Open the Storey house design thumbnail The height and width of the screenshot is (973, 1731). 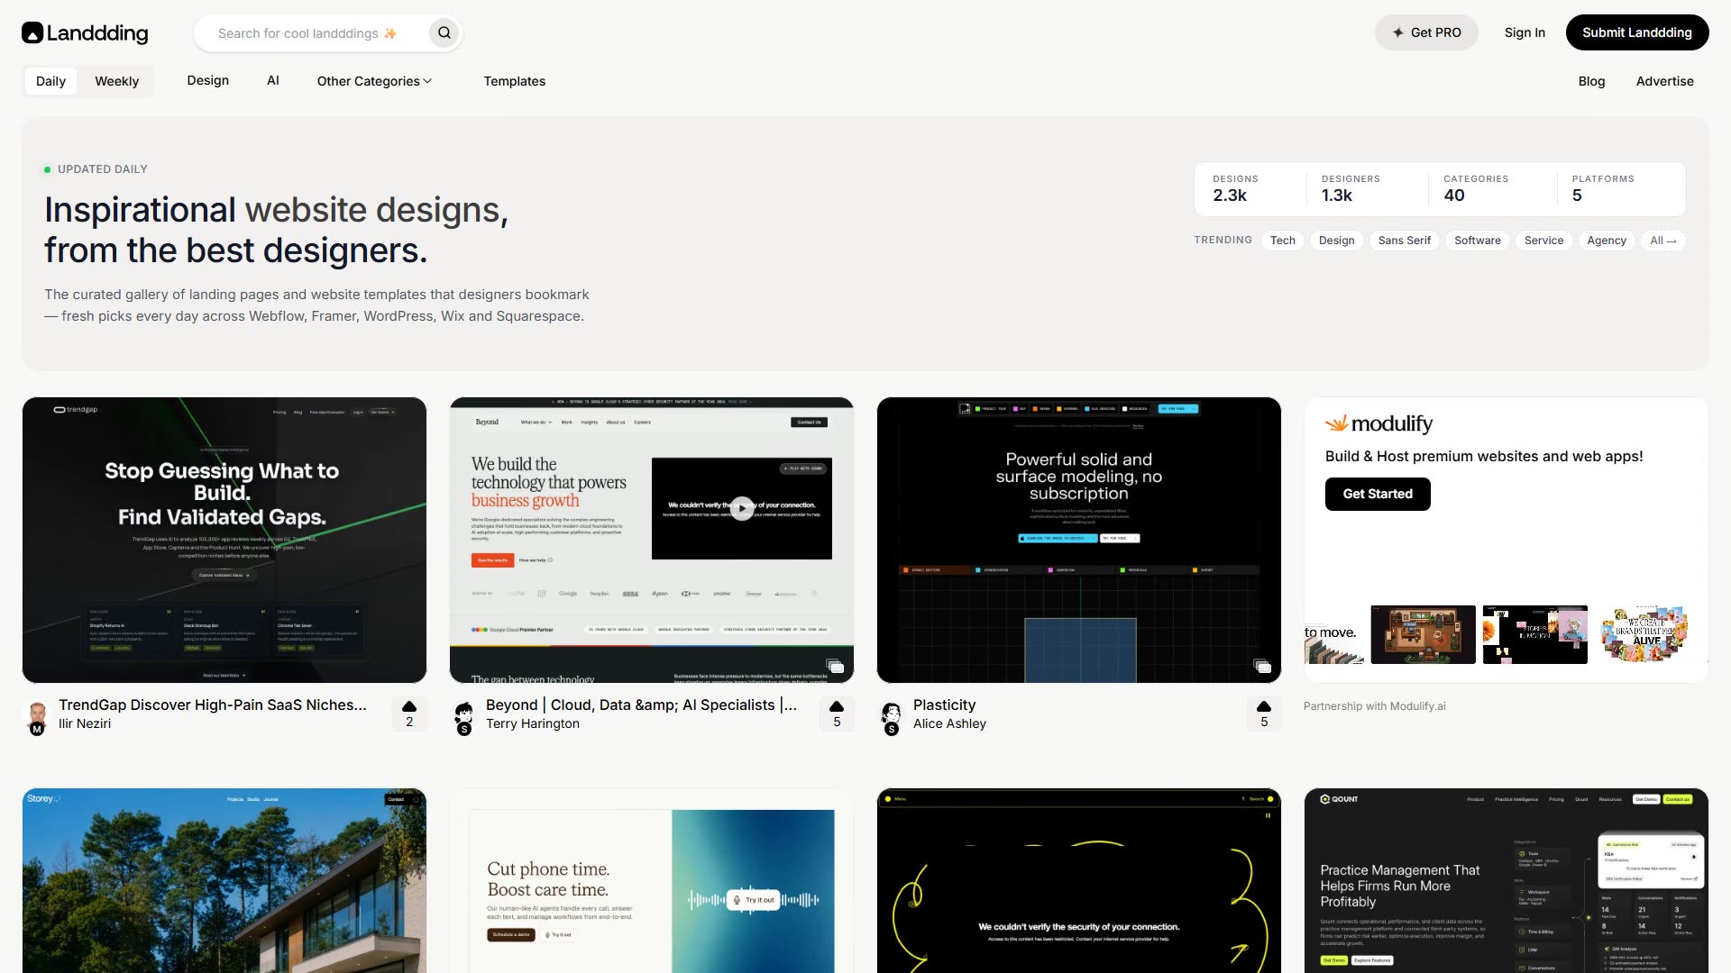pos(224,880)
